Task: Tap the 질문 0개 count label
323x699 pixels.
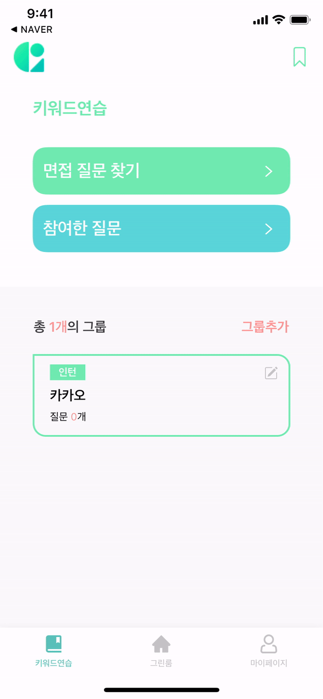Action: tap(66, 416)
